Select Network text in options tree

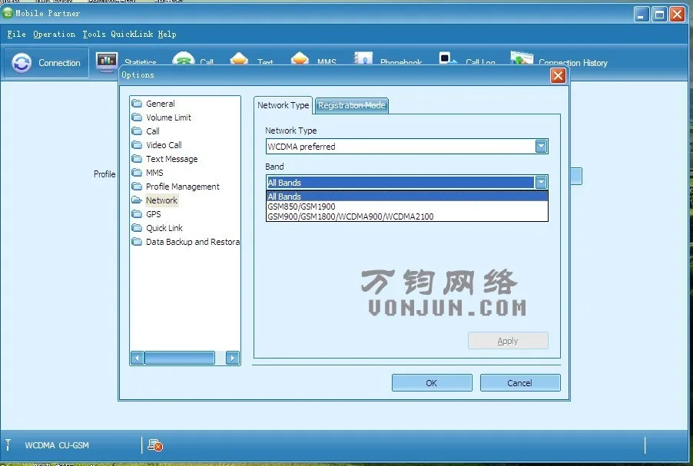[x=161, y=200]
